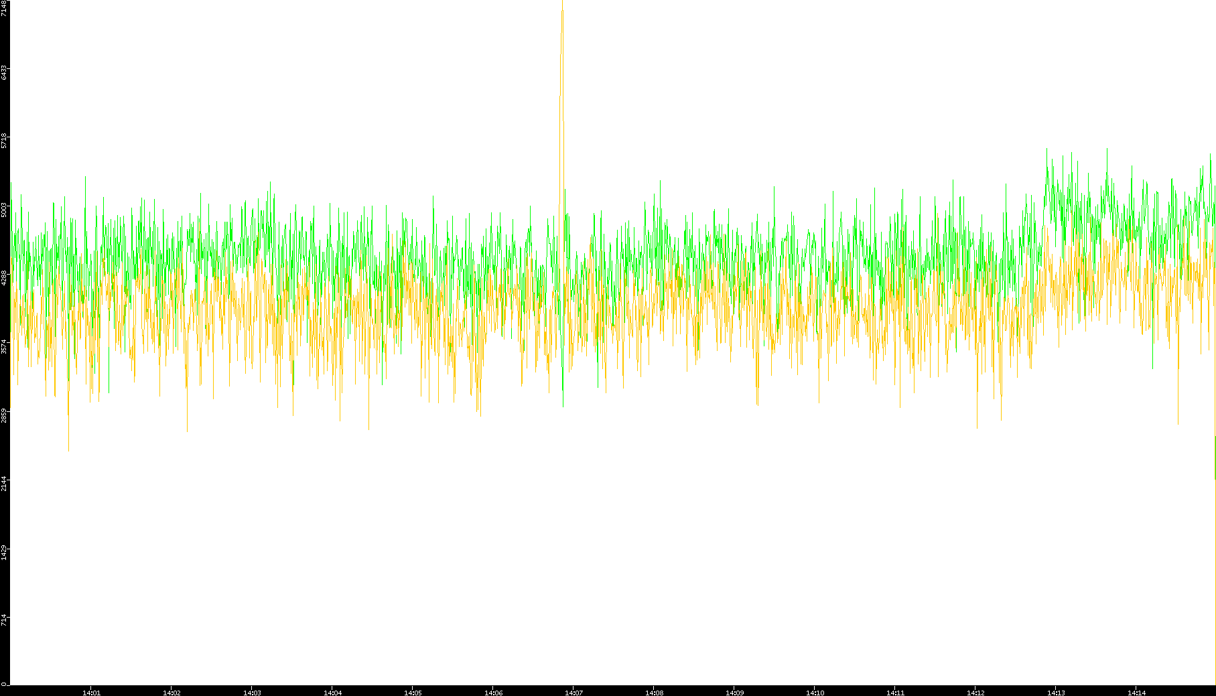Click the 14:01 time axis label
The width and height of the screenshot is (1216, 696).
tap(91, 692)
